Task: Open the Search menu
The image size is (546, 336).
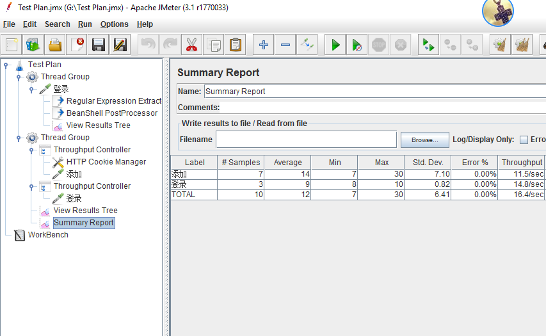Action: [58, 24]
